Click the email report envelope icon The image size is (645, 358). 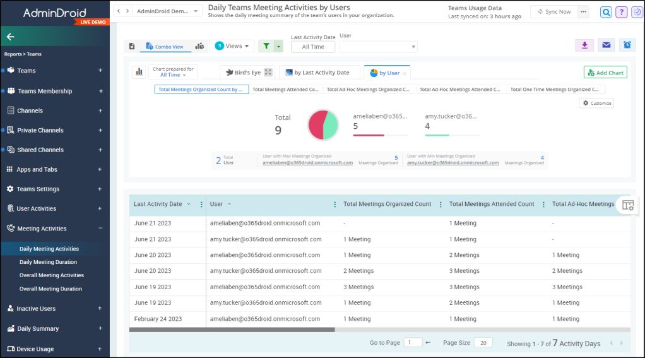click(x=606, y=45)
